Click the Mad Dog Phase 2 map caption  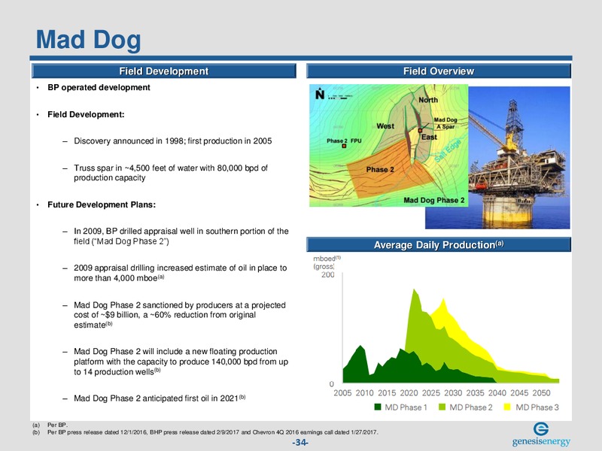click(434, 200)
